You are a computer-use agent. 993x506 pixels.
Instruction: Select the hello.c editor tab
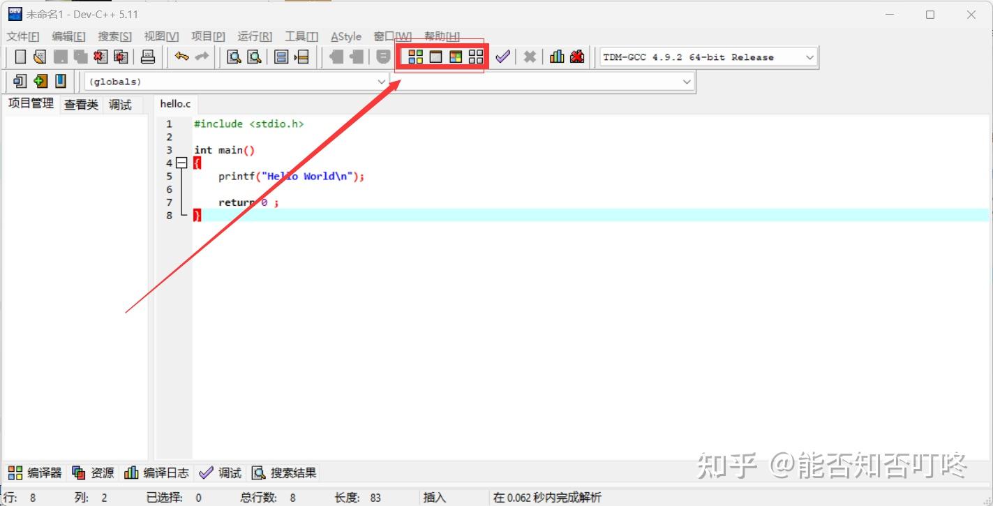tap(175, 104)
